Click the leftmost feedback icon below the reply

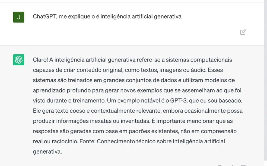[x=220, y=165]
